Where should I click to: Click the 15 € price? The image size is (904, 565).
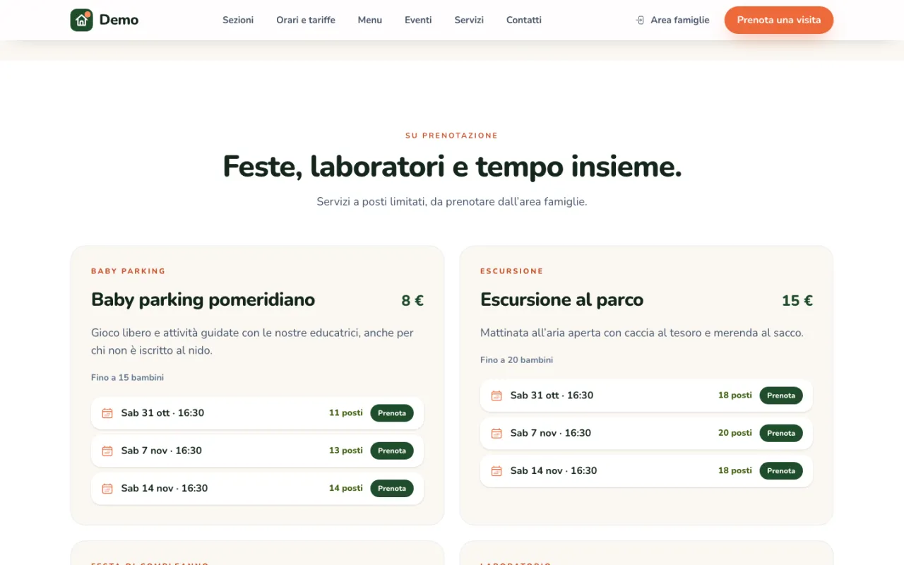coord(797,301)
